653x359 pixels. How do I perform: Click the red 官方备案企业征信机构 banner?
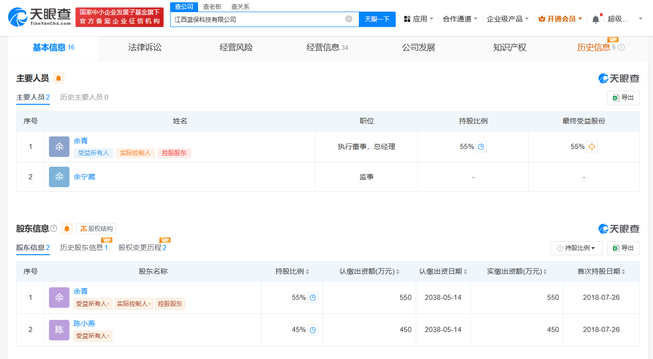point(120,17)
